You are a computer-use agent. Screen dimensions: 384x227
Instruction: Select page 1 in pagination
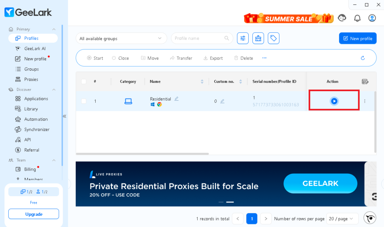(x=252, y=219)
